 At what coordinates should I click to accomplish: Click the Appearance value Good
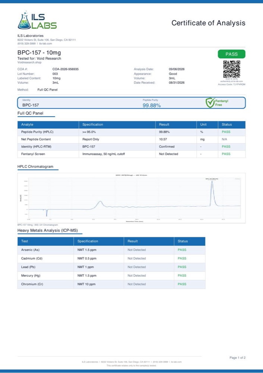[173, 74]
